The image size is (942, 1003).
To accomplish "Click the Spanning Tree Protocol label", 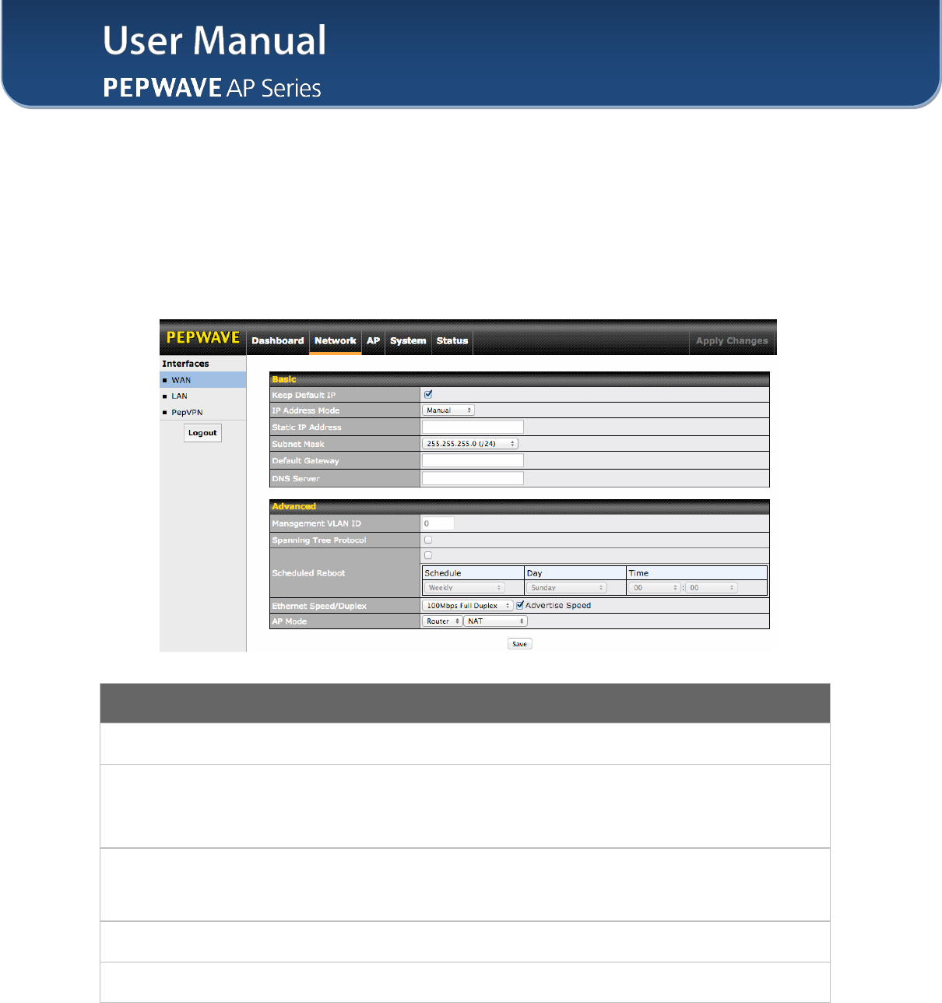I will (x=319, y=540).
